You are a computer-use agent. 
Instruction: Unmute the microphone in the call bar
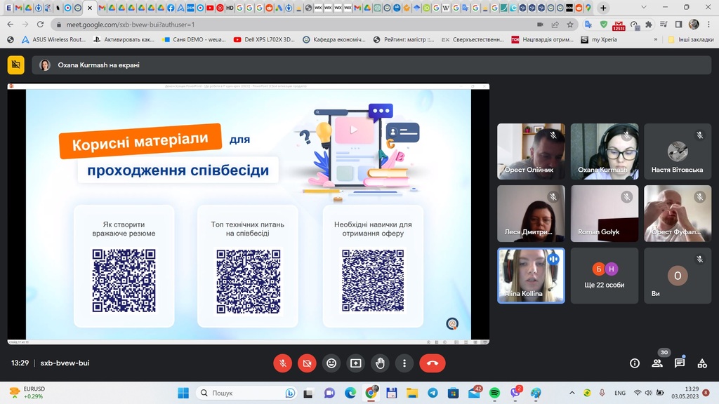tap(282, 363)
